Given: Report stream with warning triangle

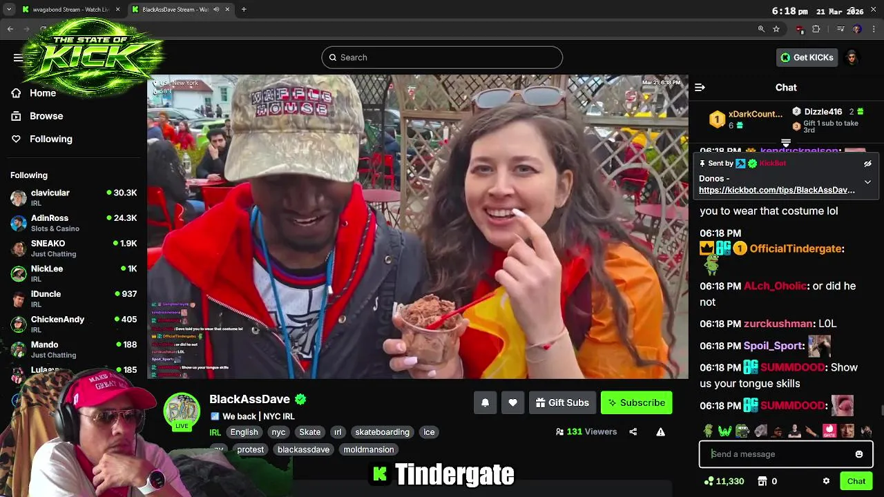Looking at the screenshot, I should click(660, 432).
